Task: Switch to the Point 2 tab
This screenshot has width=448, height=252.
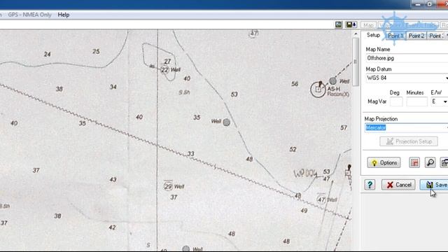Action: [x=416, y=36]
